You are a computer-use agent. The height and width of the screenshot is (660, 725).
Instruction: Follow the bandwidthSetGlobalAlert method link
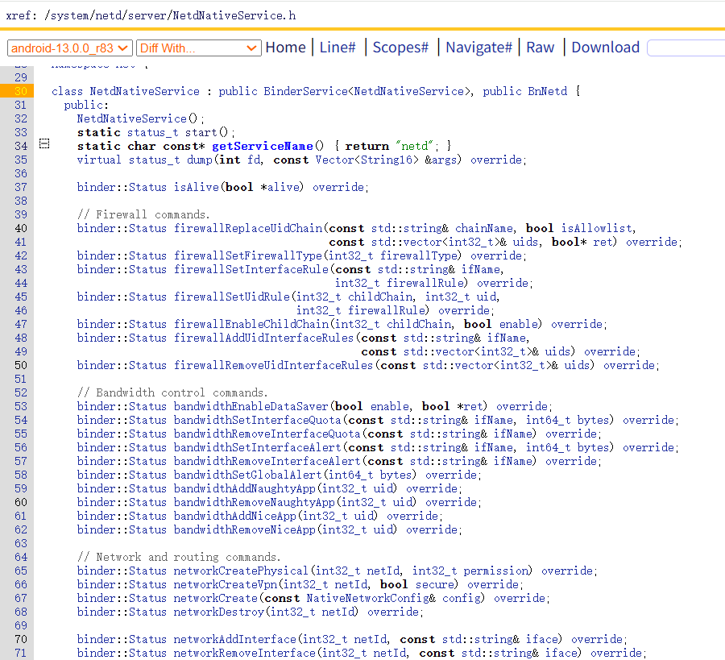click(x=248, y=475)
